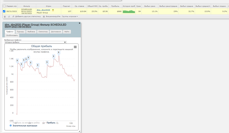Viewport: 229px width, 133px height.
Task: Click the '08/31/2023' date cell
Action: (11, 11)
